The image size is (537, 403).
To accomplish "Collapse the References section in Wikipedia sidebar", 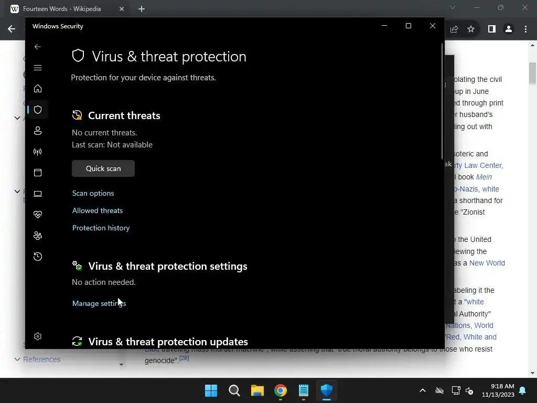I will click(x=17, y=359).
